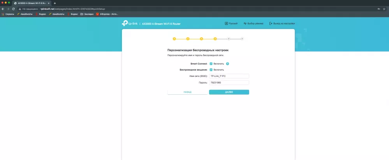Click the НАЗАД button
Screen dimensions: 389x160
(187, 92)
